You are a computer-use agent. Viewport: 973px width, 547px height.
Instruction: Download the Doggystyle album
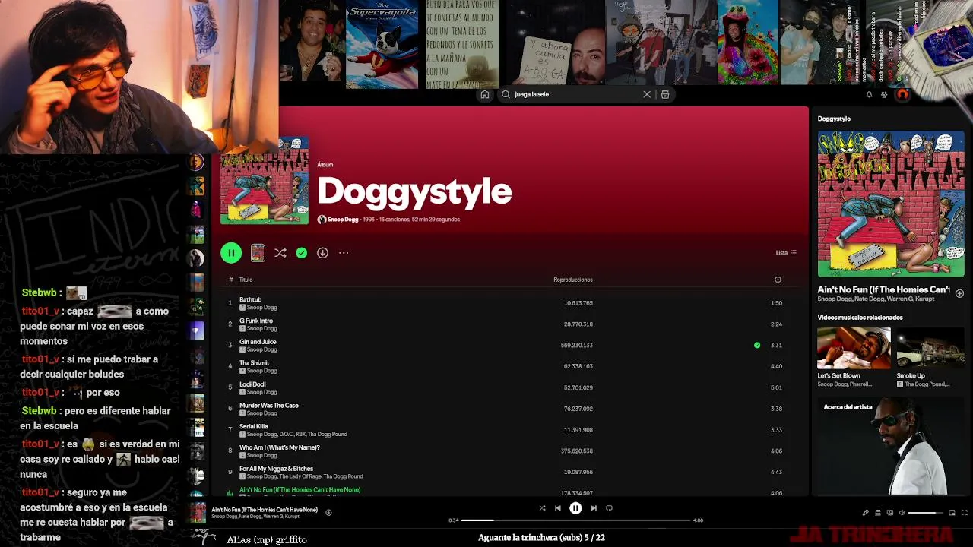click(x=322, y=253)
